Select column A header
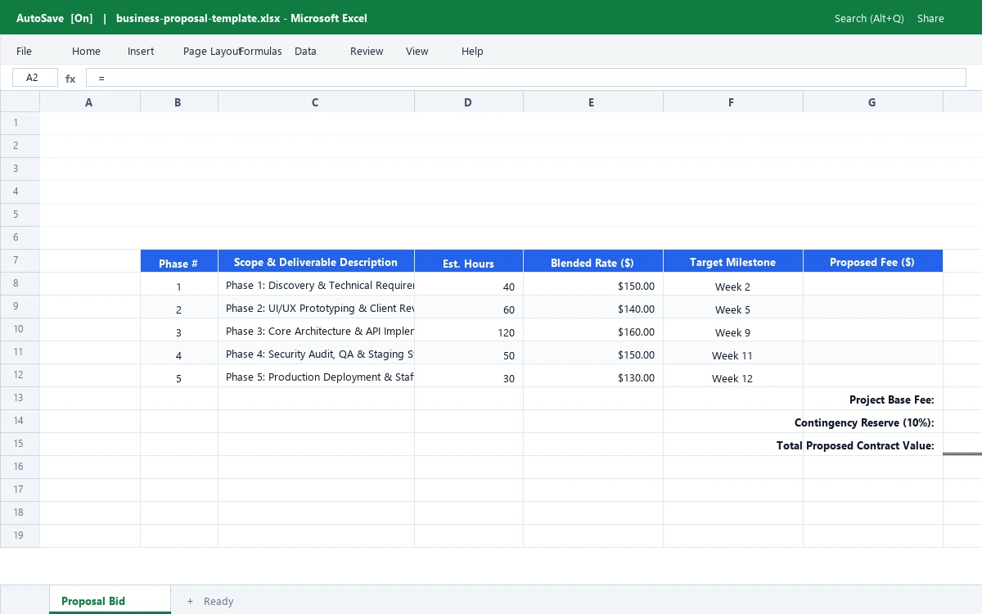Viewport: 982px width, 614px height. tap(90, 102)
